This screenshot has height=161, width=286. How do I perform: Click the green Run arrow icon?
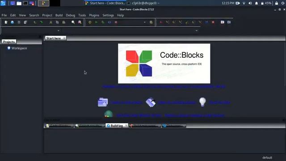point(97,22)
